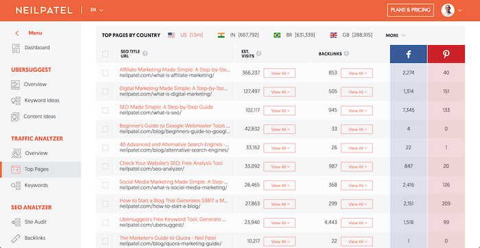Click the Site Audit icon
Screen dimensions: 480x248
16,222
